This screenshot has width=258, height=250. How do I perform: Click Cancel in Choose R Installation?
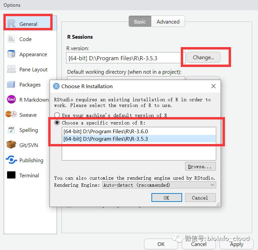(x=200, y=198)
